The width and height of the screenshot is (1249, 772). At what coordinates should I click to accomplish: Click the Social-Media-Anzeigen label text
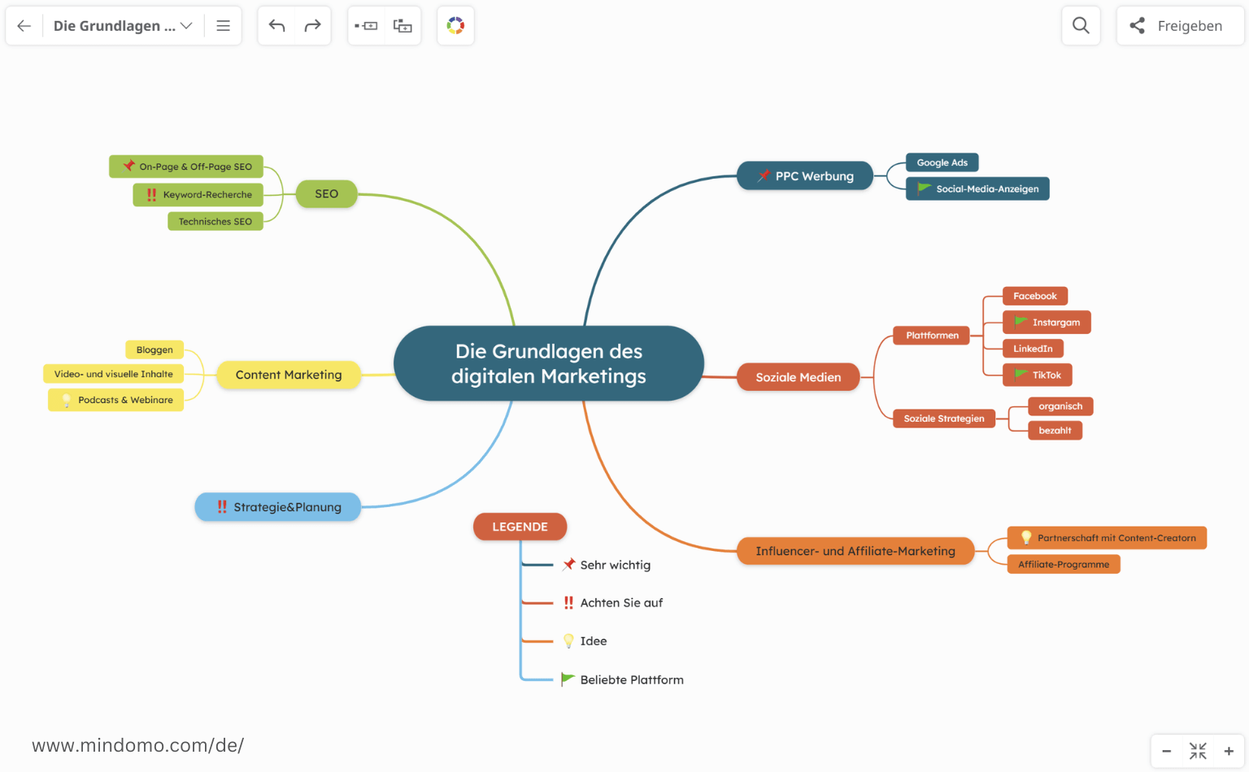987,189
